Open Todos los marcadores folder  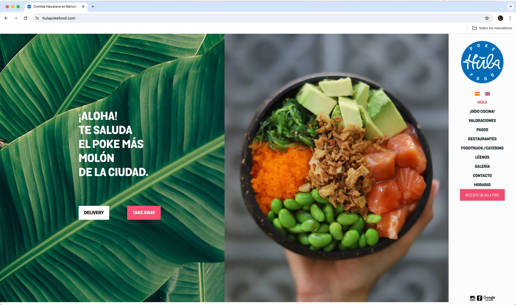[492, 28]
